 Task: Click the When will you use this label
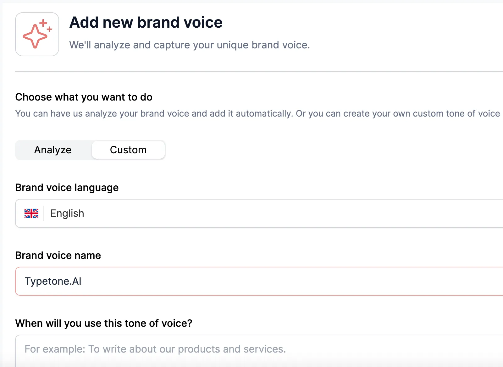click(x=104, y=323)
